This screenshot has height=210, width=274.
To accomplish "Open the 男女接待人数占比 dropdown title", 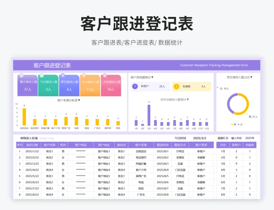I will [x=239, y=77].
